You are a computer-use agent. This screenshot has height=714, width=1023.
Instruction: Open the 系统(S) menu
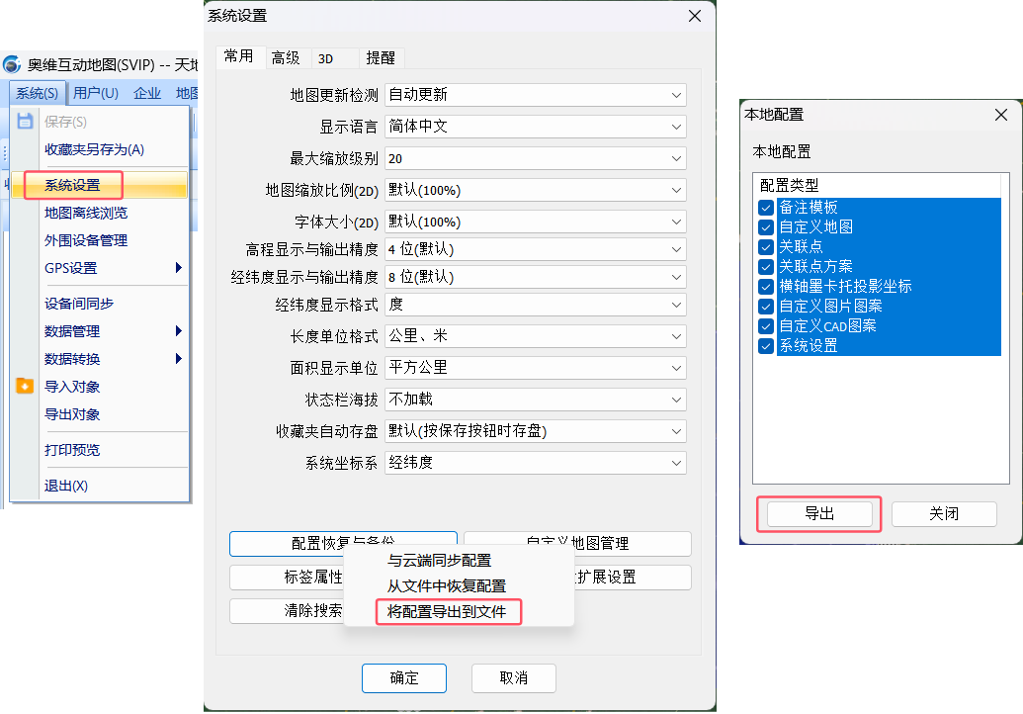tap(38, 93)
